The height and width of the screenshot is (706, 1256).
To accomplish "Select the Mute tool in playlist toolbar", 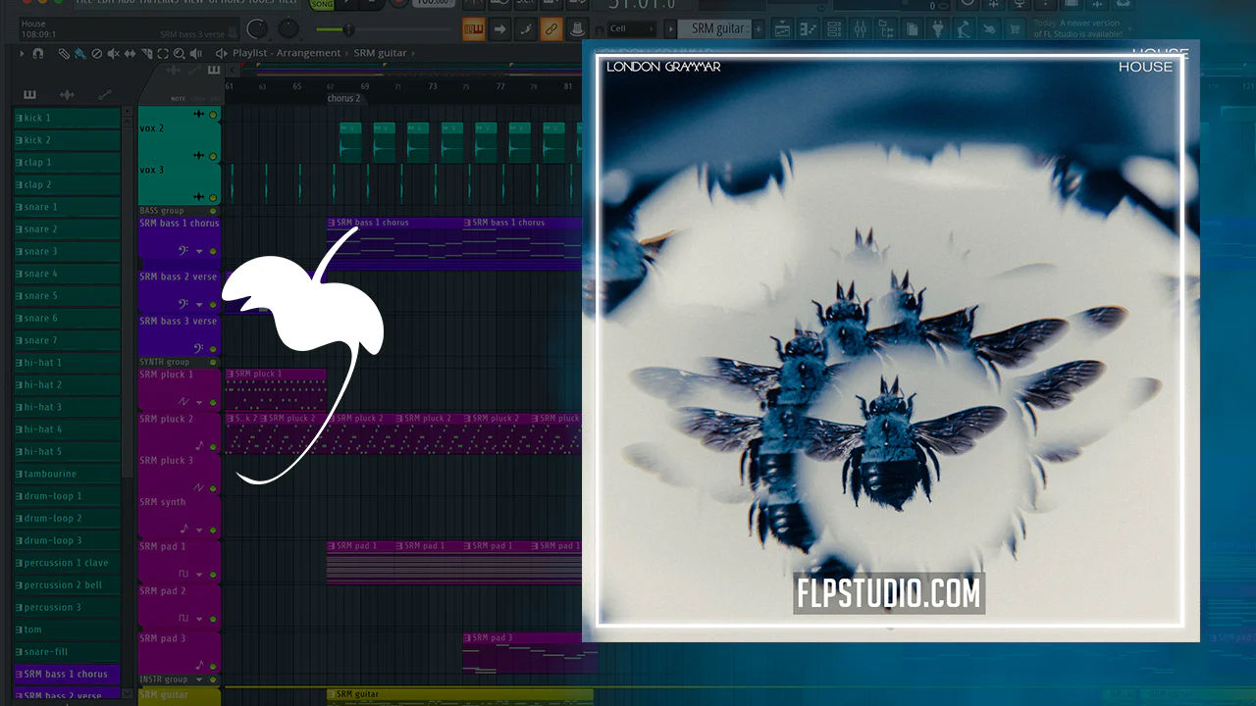I will tap(113, 53).
